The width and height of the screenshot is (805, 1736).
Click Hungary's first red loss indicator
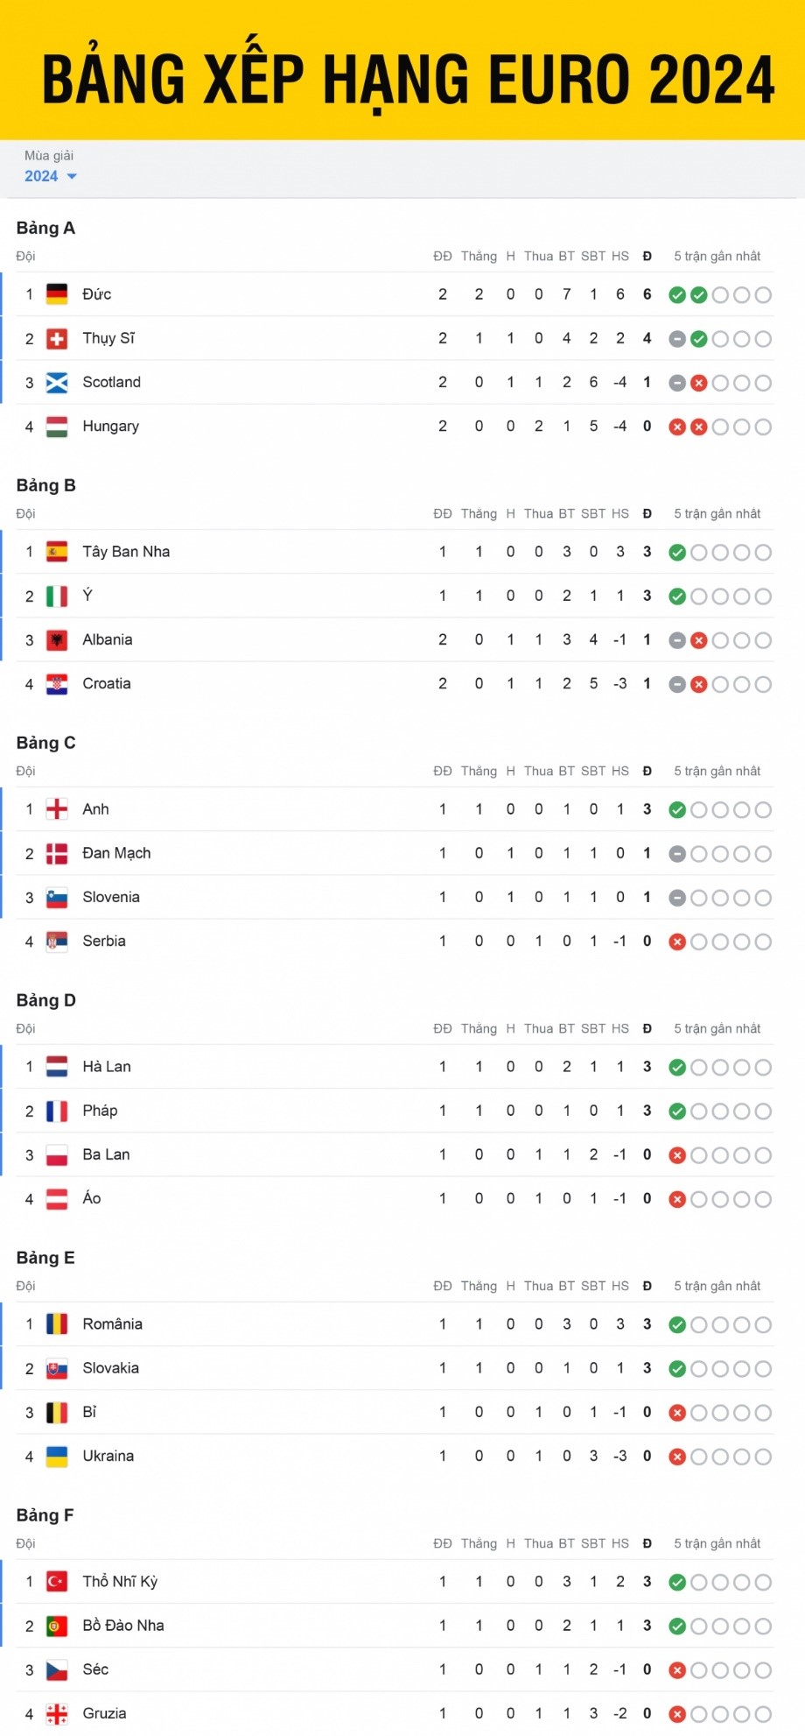tap(677, 427)
